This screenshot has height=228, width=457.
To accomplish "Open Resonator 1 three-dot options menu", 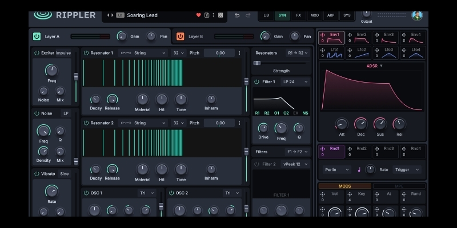I will click(239, 53).
